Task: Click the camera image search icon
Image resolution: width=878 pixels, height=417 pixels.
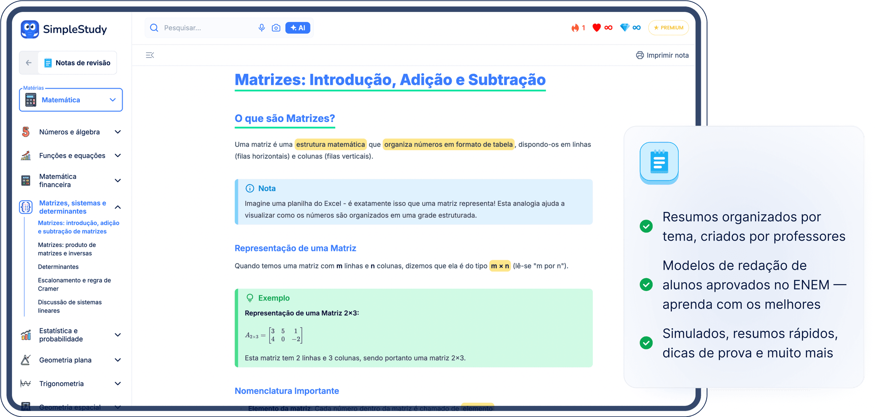Action: tap(276, 28)
